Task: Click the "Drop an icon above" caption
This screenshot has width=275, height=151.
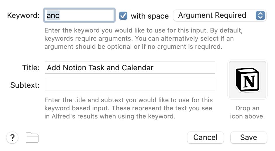Action: [248, 112]
